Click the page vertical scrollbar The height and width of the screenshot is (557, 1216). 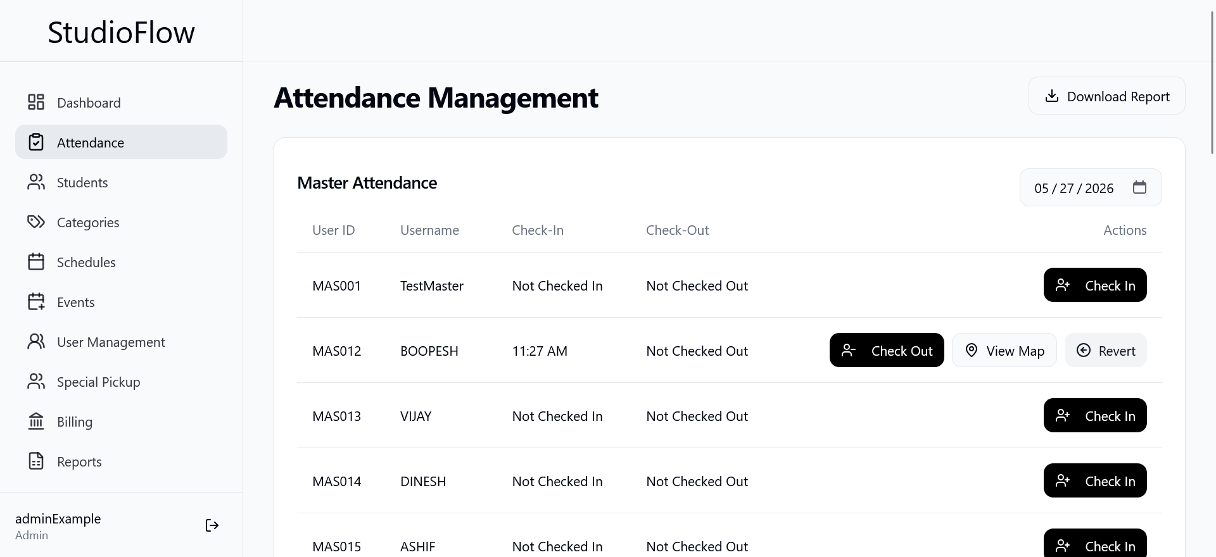coord(1212,82)
